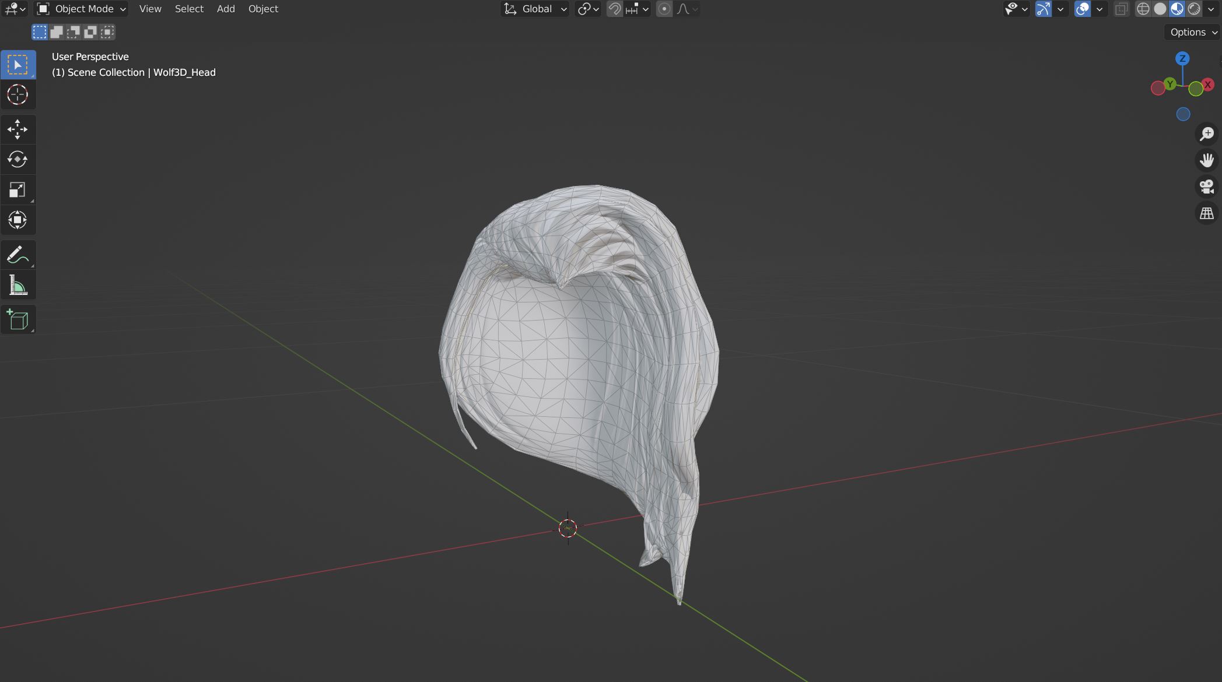Activate the 3D Cursor tool
The width and height of the screenshot is (1222, 682).
(x=17, y=94)
